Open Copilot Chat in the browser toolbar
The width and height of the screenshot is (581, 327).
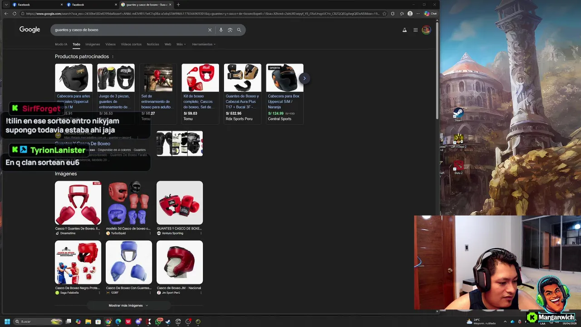[x=430, y=14]
